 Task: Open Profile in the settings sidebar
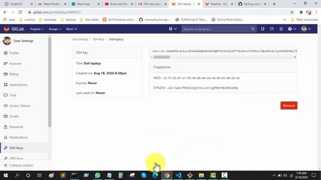[14, 53]
